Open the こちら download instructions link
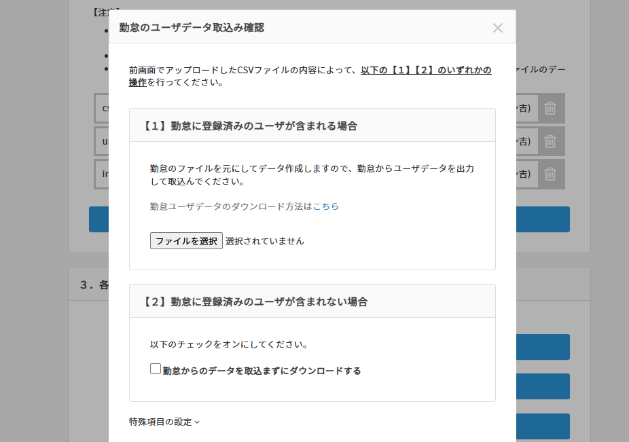 coord(326,206)
